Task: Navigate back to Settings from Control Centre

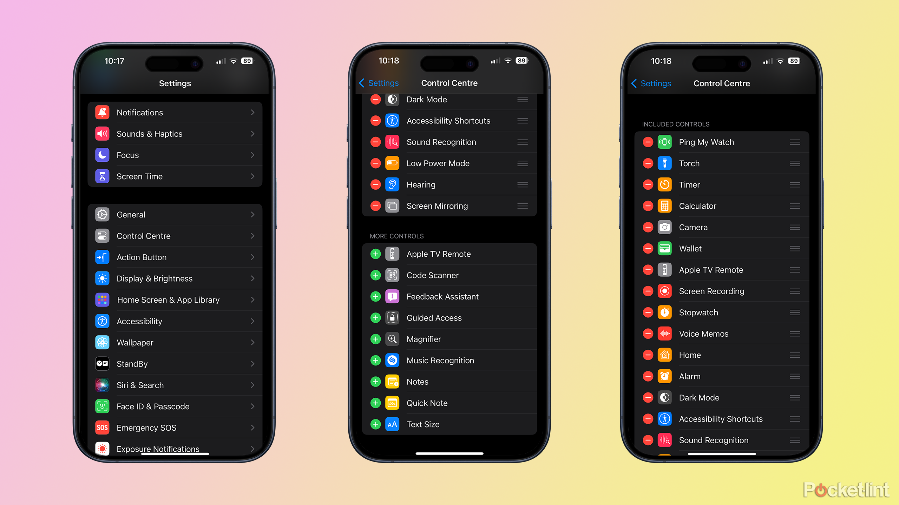Action: point(380,83)
